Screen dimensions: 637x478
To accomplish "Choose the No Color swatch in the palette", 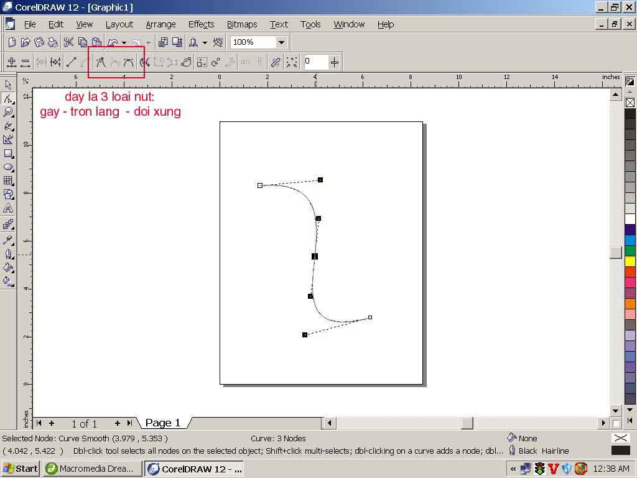I will 630,103.
